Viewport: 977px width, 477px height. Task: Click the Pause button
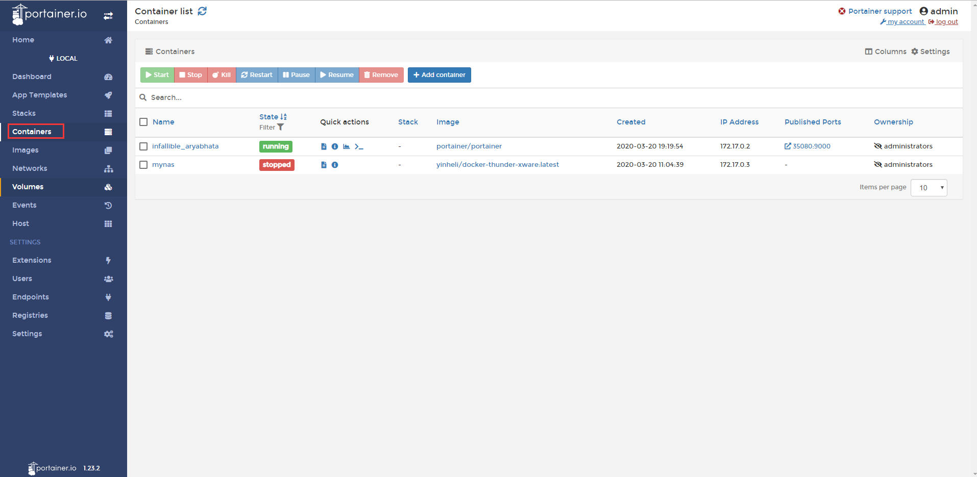click(x=296, y=75)
